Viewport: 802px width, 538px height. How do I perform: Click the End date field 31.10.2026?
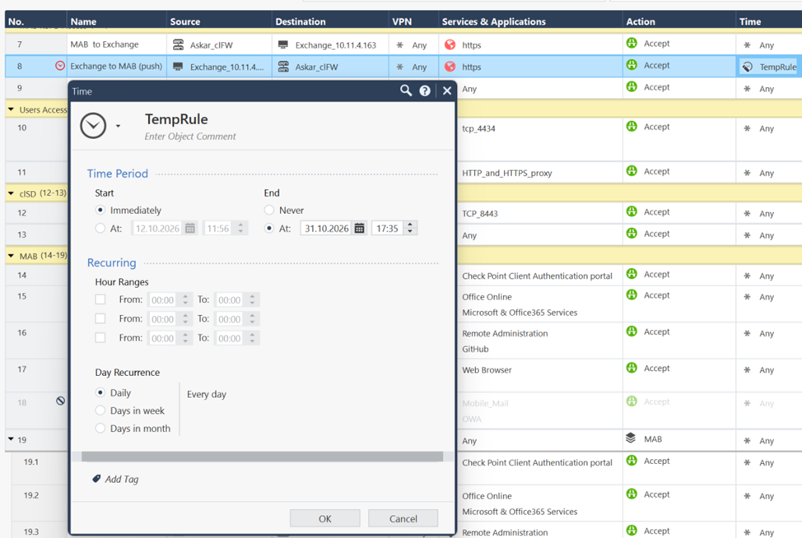(327, 229)
